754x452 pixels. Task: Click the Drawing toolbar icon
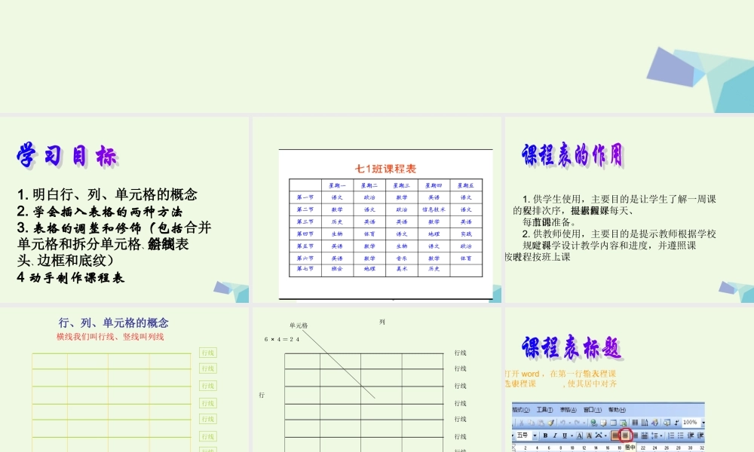coord(655,422)
